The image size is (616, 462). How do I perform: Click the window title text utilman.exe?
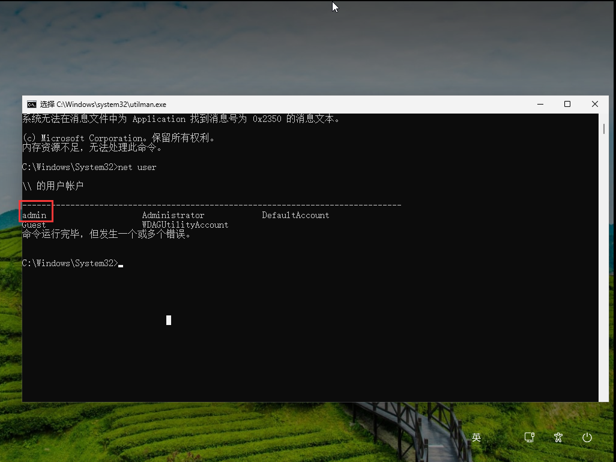[111, 105]
